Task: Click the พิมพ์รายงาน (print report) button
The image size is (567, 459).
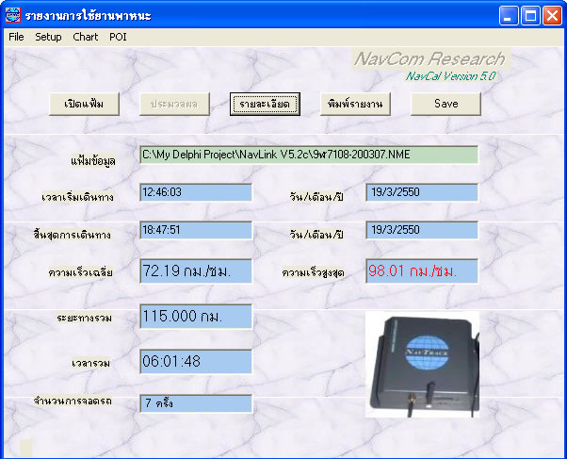Action: 355,105
